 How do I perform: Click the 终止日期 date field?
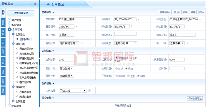(177, 27)
